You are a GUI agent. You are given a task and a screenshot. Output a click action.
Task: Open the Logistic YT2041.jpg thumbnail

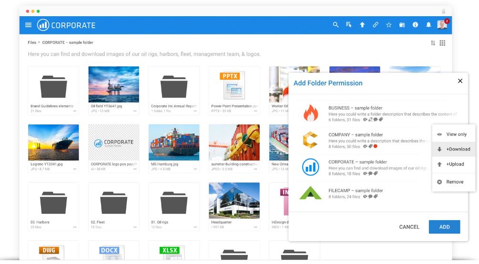coord(53,142)
